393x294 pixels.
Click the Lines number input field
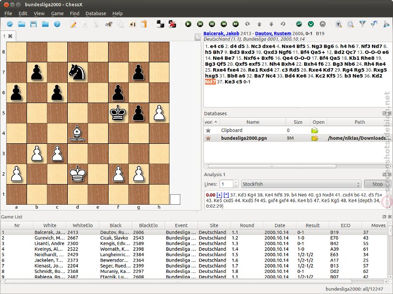point(226,184)
